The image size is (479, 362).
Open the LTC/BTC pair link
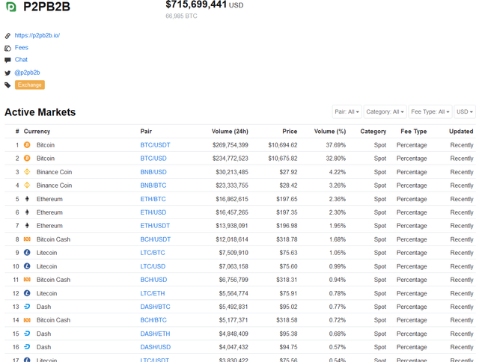pos(153,253)
